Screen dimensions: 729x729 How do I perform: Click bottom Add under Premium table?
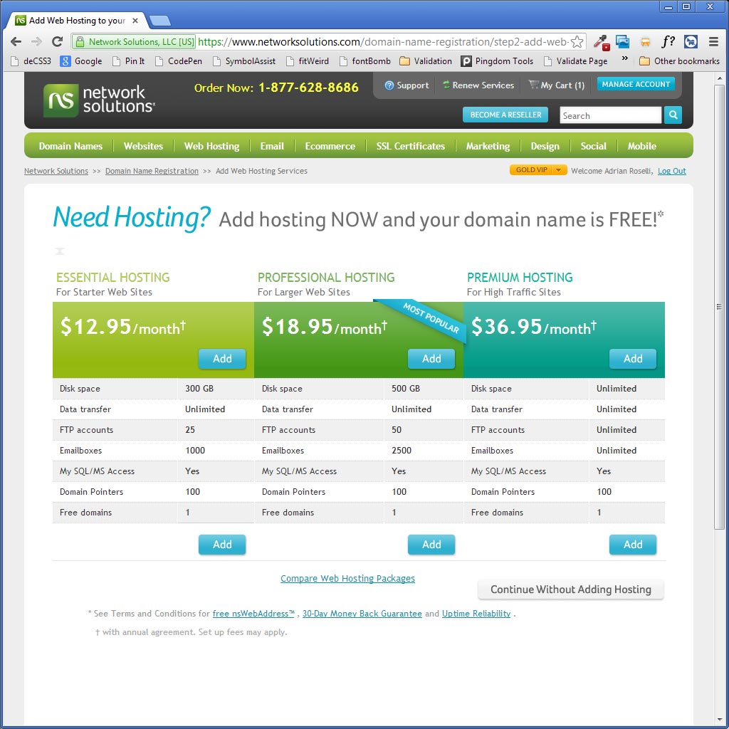click(x=633, y=545)
